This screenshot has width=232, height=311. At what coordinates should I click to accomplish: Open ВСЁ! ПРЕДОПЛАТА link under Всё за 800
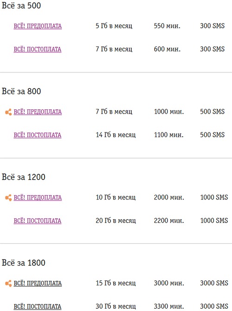38,112
